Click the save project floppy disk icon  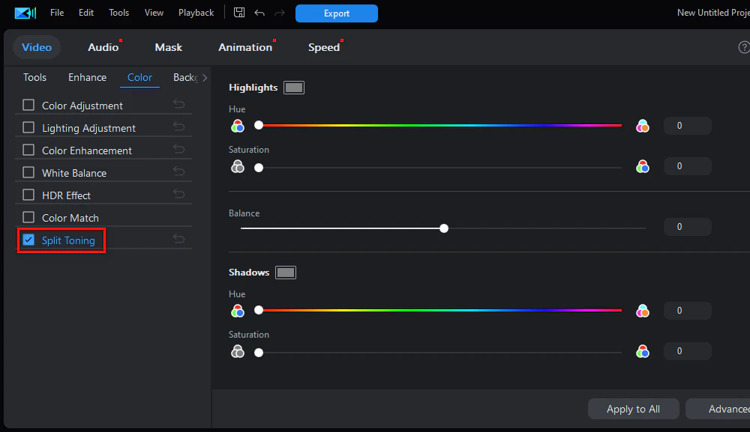(x=239, y=13)
